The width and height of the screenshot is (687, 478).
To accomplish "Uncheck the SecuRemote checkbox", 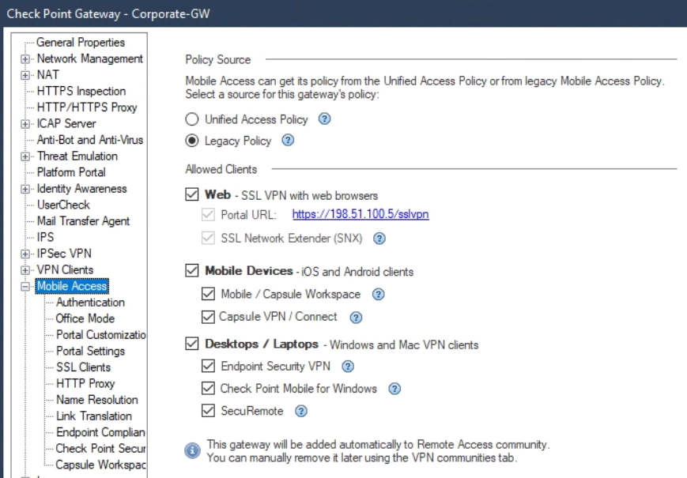I will (x=208, y=411).
